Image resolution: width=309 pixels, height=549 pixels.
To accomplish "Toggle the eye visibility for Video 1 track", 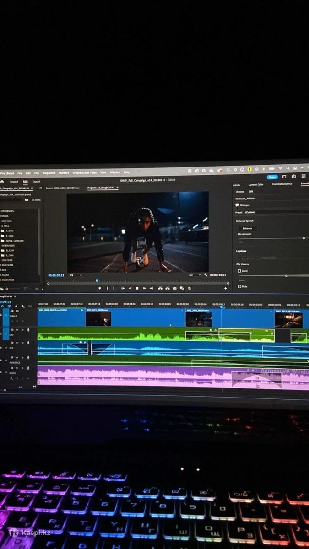I will 17,311.
